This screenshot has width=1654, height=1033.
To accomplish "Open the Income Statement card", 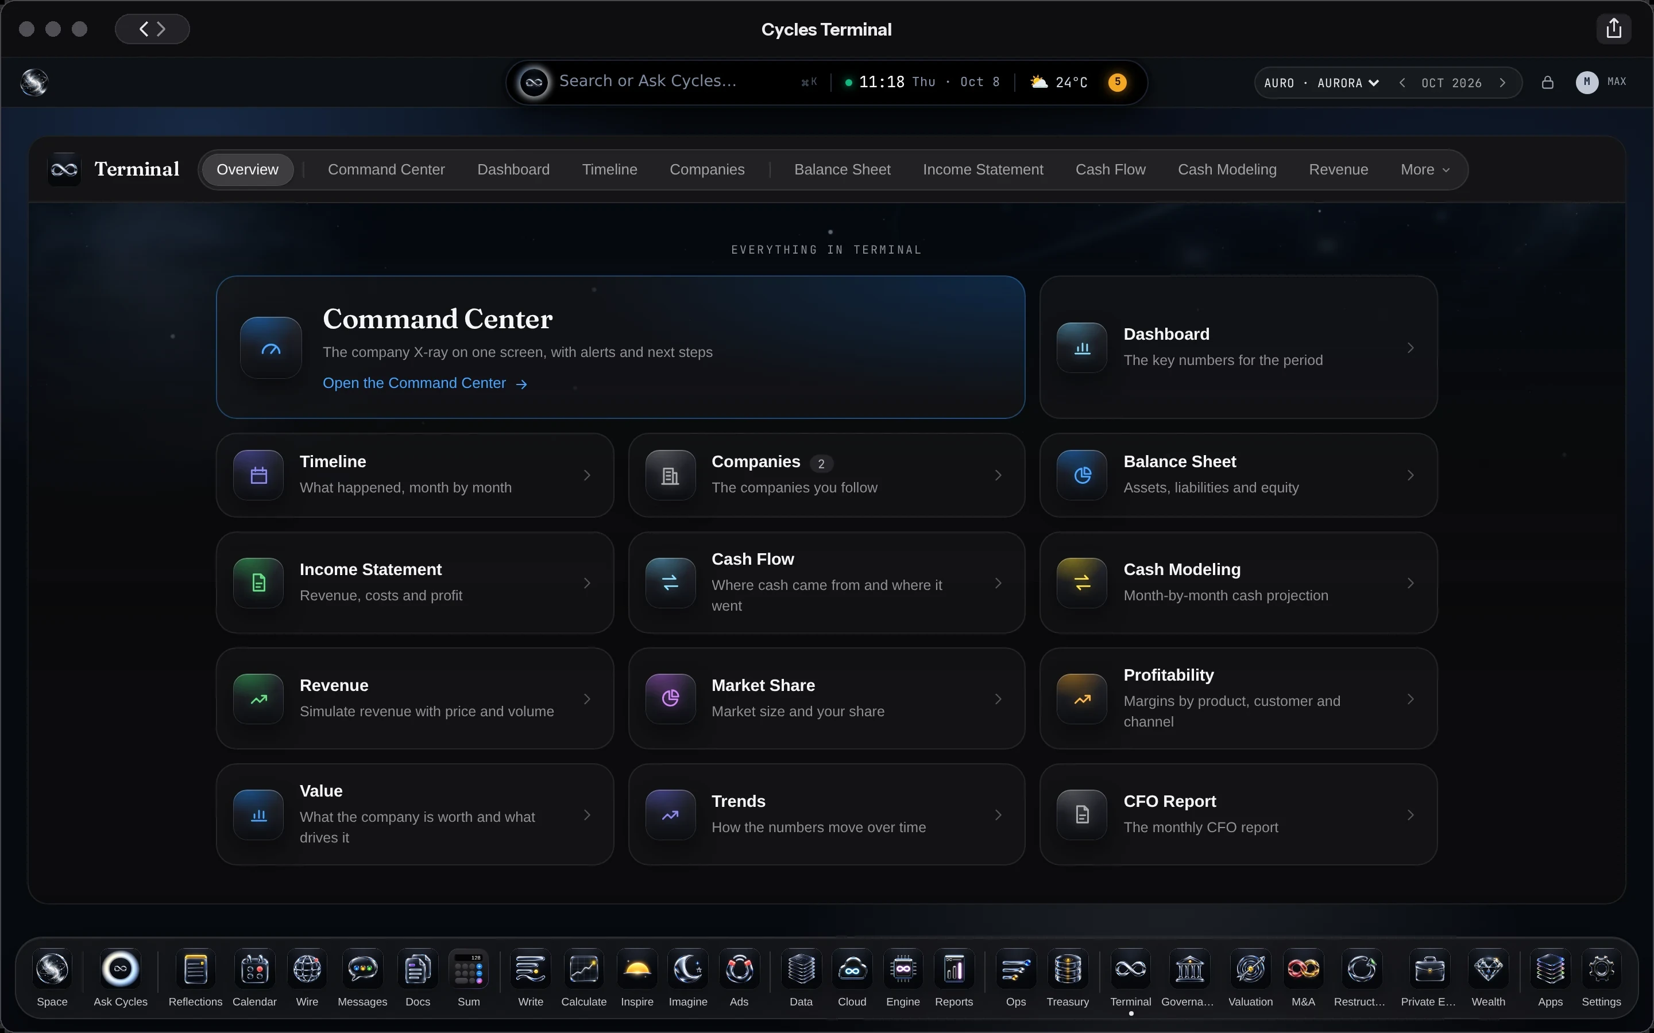I will (415, 582).
